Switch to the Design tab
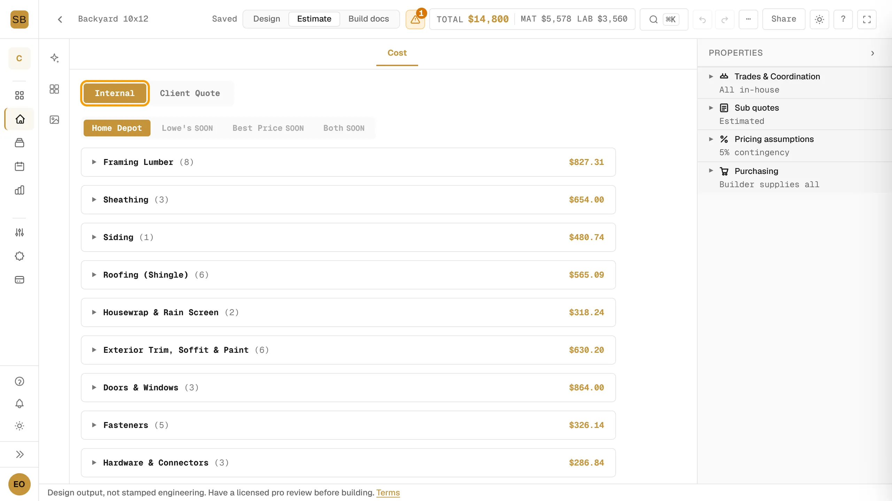Image resolution: width=892 pixels, height=501 pixels. click(267, 19)
